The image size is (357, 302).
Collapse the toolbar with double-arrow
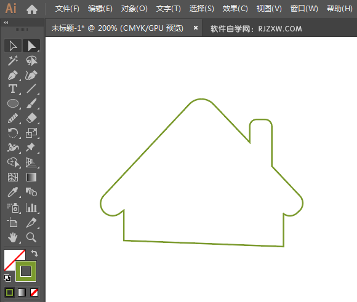[x=6, y=22]
